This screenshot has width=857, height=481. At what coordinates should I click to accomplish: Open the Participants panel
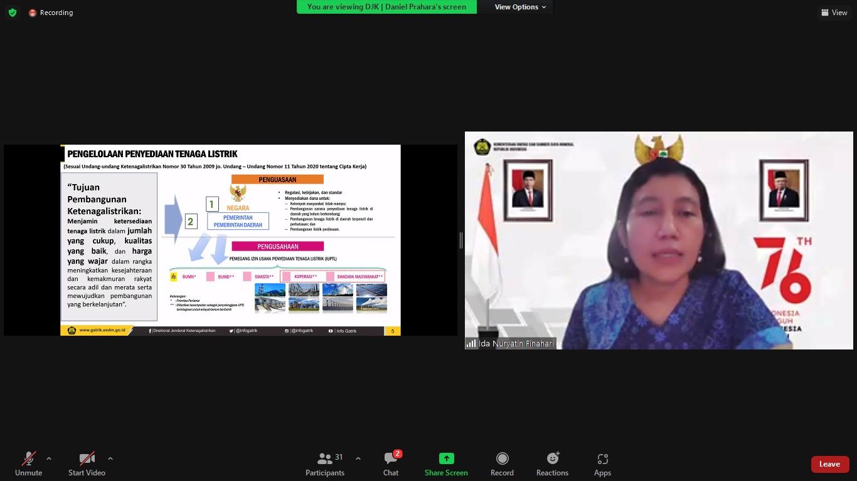click(x=325, y=464)
